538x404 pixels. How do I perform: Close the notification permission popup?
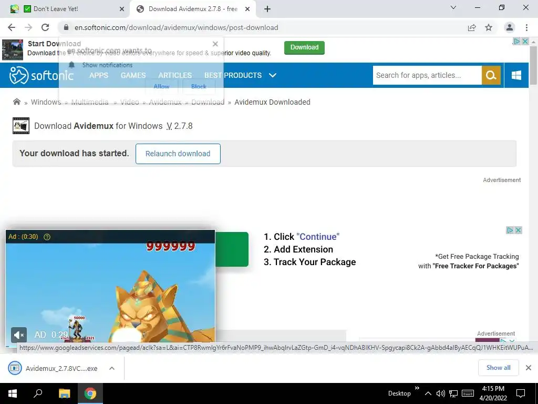pyautogui.click(x=215, y=44)
